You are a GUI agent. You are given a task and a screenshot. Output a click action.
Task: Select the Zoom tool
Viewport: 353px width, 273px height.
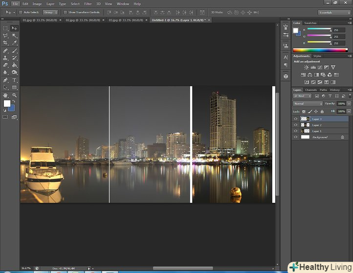click(x=14, y=95)
